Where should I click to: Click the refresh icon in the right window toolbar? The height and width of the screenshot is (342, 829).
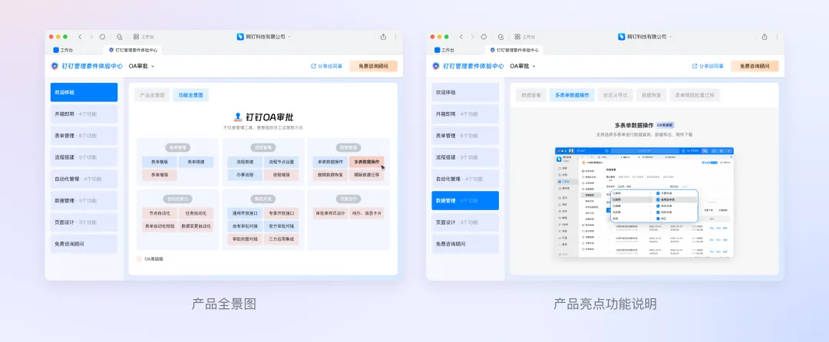coord(484,37)
